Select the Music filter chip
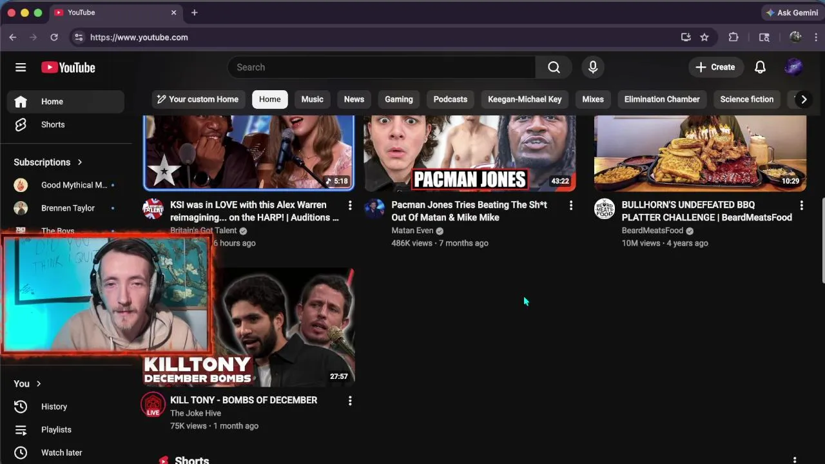Screen dimensions: 825x464 point(312,99)
